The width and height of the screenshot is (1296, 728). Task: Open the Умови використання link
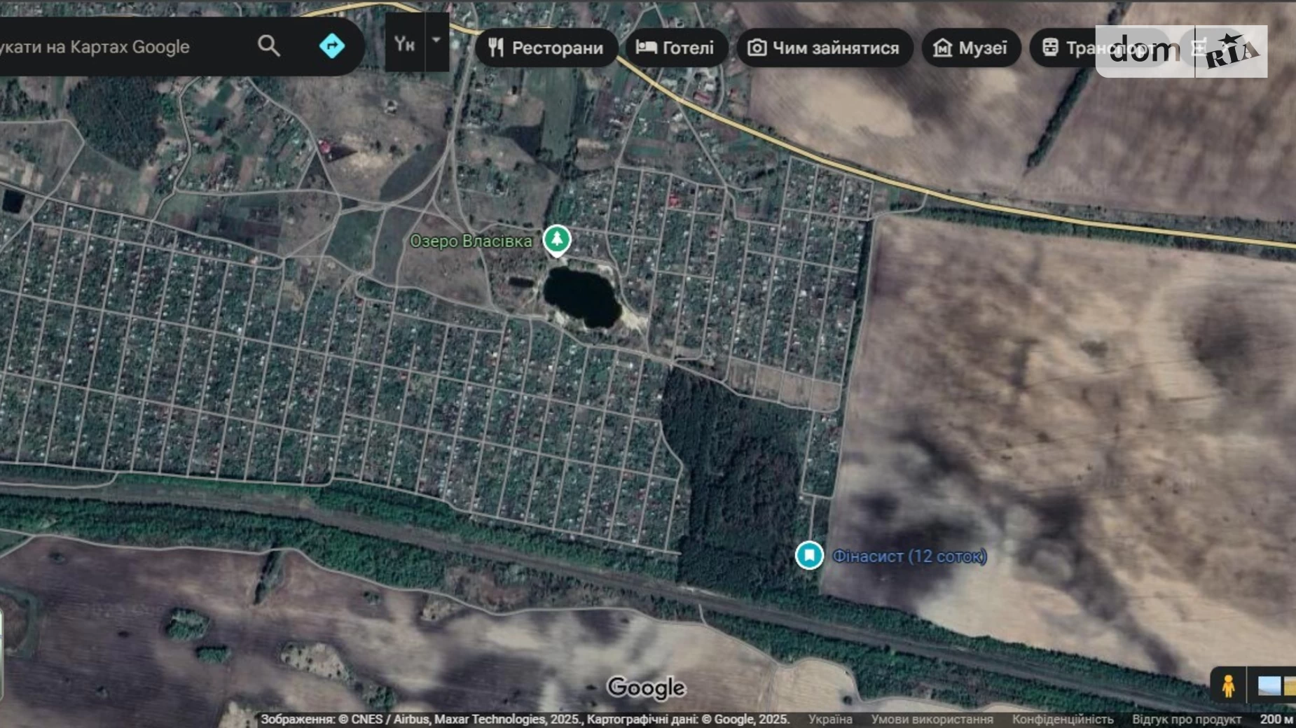(x=932, y=719)
